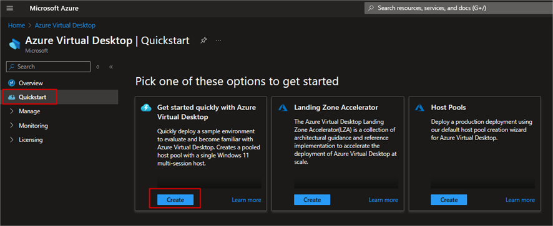This screenshot has height=226, width=553.
Task: Create the quick Azure Virtual Desktop sample
Action: click(x=175, y=200)
